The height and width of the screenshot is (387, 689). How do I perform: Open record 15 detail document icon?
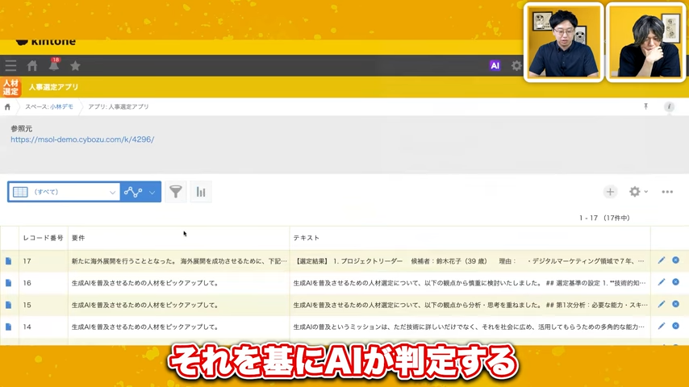(8, 305)
